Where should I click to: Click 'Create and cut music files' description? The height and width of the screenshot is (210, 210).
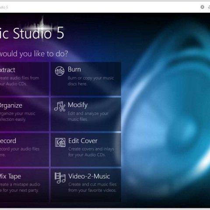pyautogui.click(x=92, y=187)
